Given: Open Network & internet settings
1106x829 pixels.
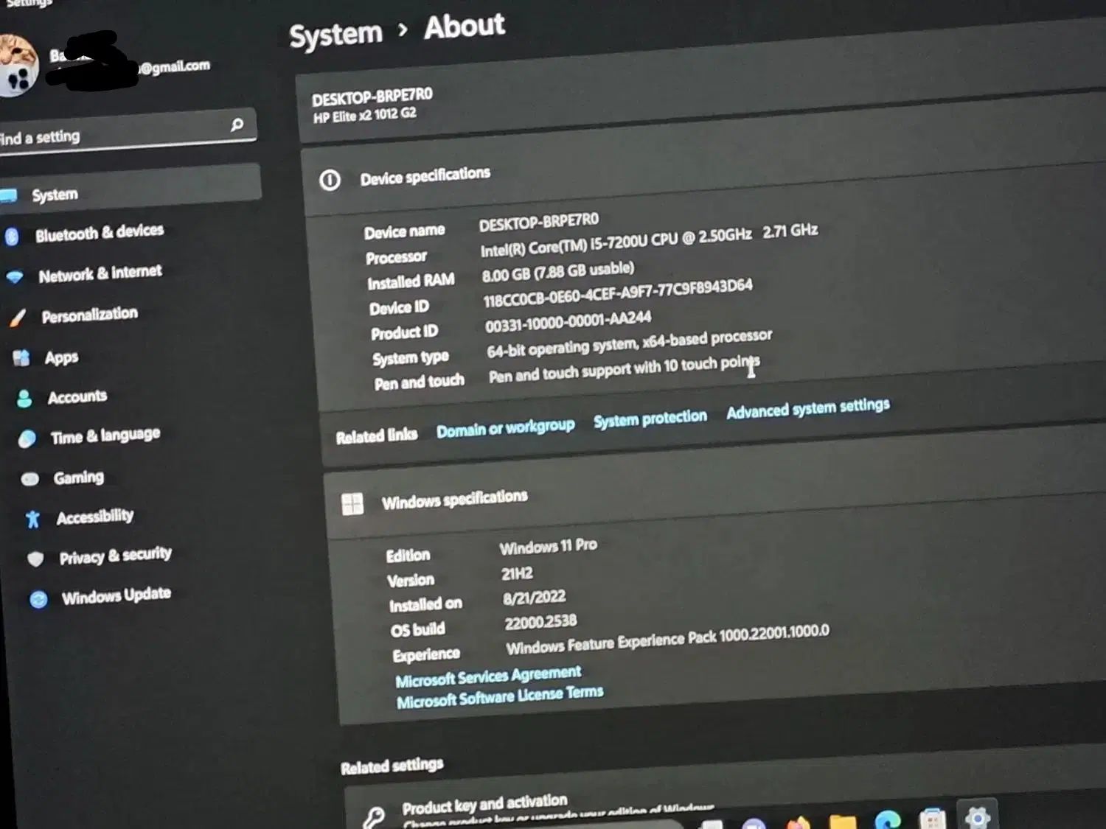Looking at the screenshot, I should (x=100, y=273).
